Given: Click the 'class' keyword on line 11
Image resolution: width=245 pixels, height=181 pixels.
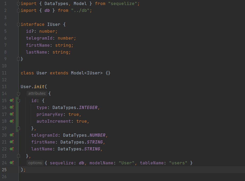Looking at the screenshot, I should pyautogui.click(x=27, y=73).
